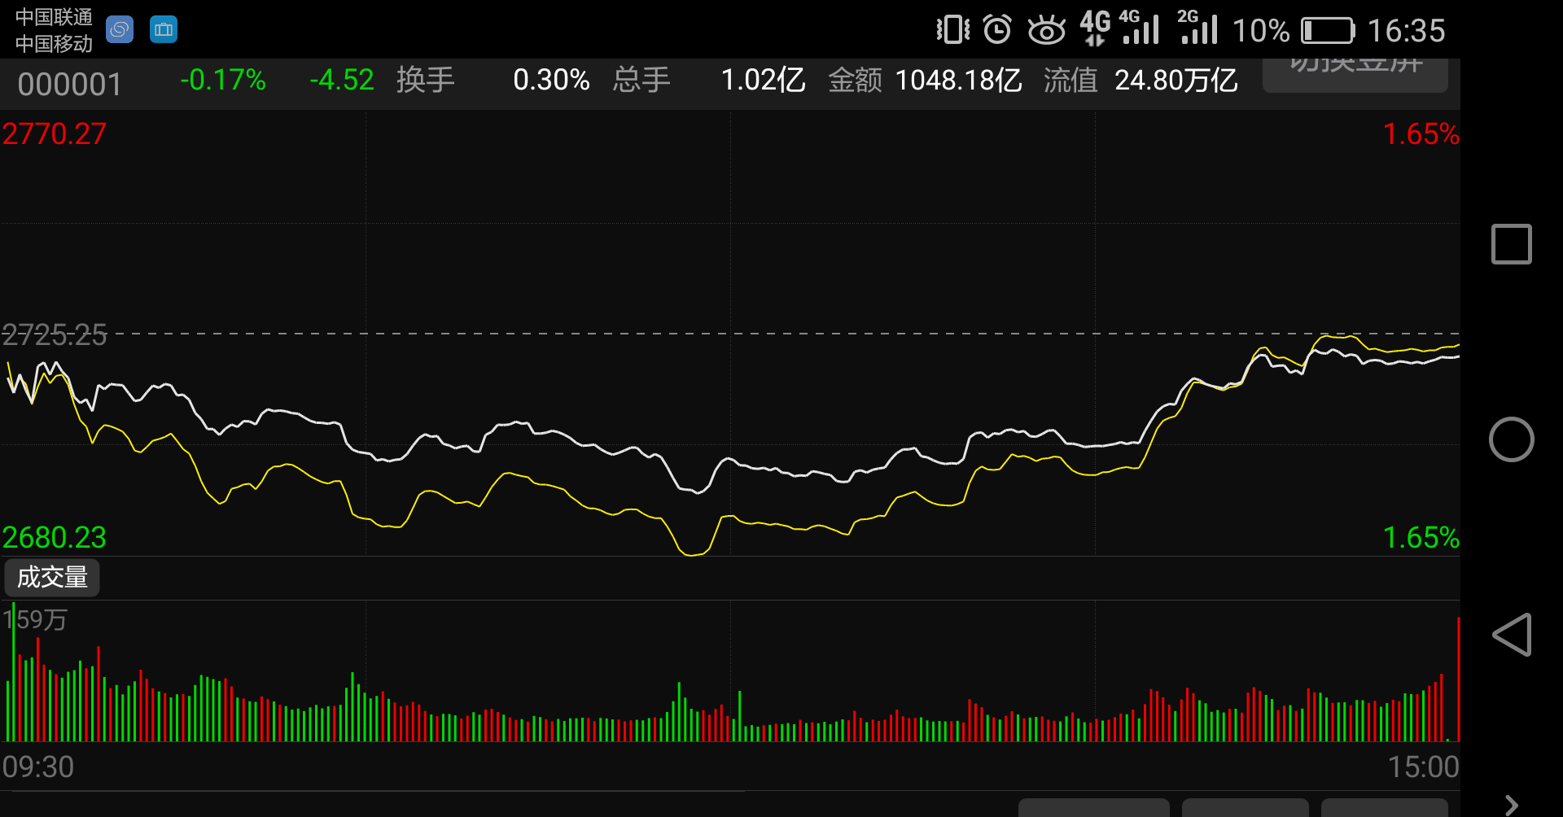The image size is (1563, 817).
Task: Tap the tall green opening volume bar
Action: (13, 672)
